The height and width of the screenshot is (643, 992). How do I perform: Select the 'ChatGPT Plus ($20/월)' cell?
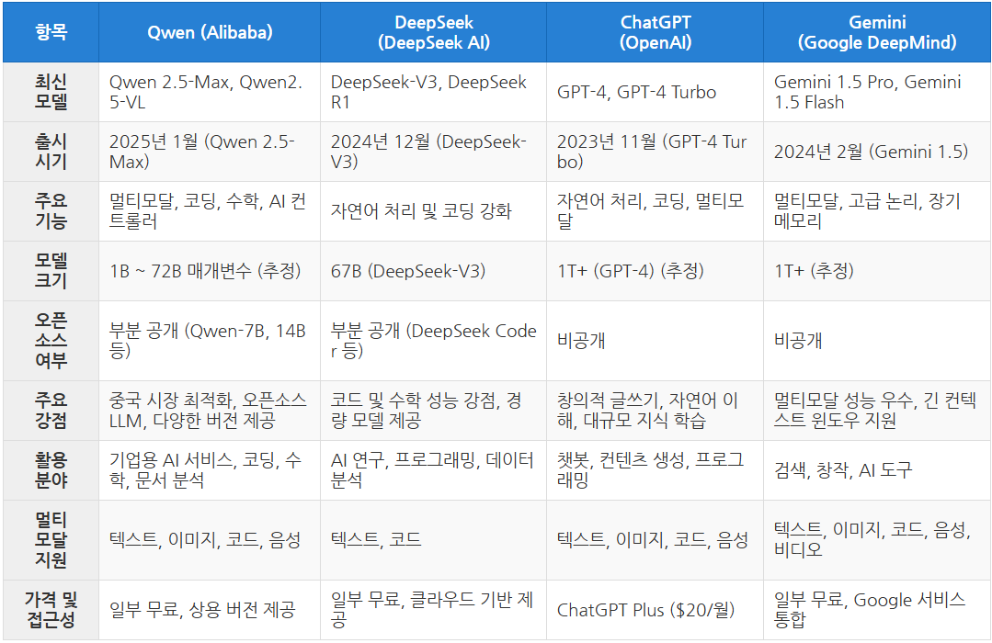point(655,610)
